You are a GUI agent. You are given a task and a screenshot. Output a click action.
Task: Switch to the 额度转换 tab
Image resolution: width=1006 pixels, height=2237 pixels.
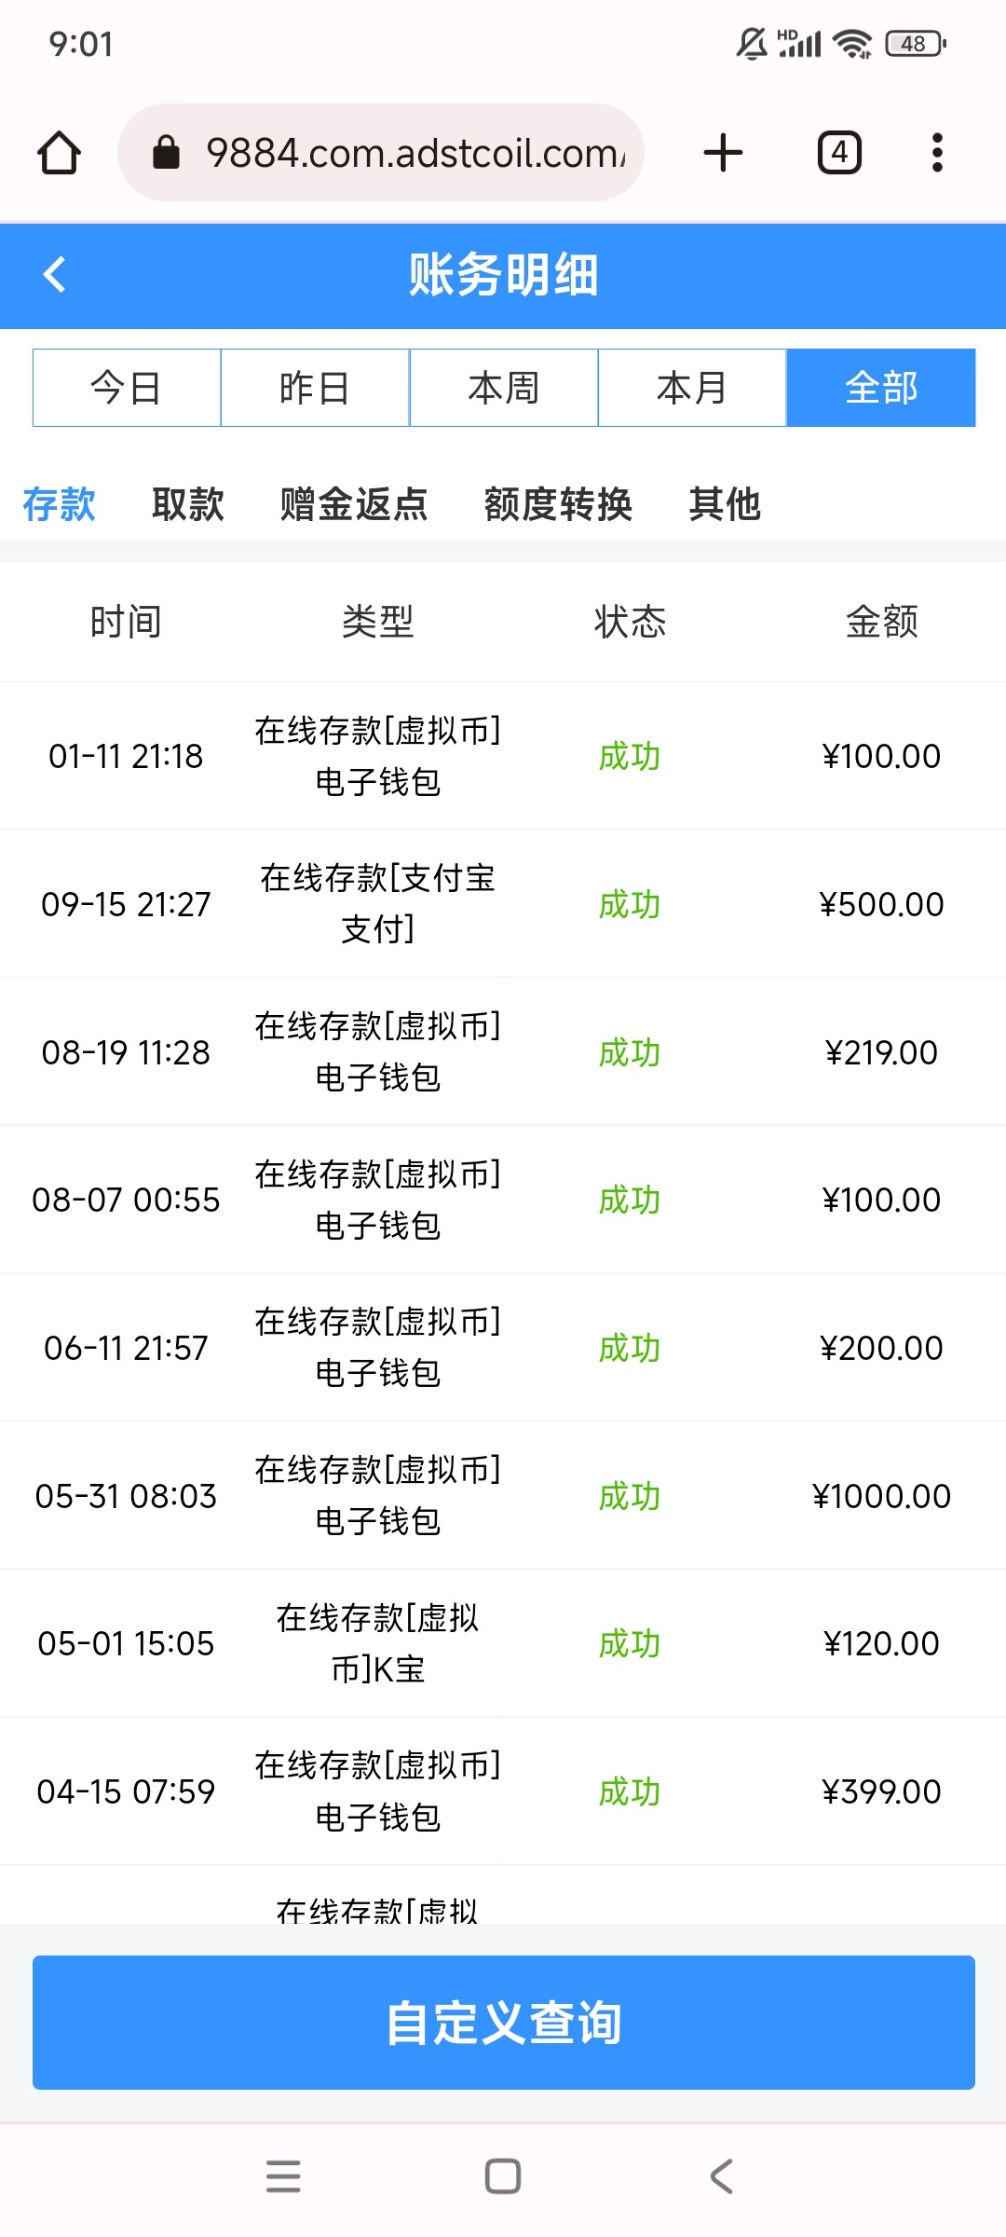point(558,504)
